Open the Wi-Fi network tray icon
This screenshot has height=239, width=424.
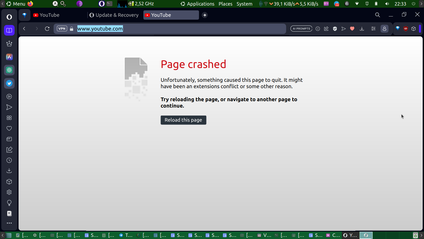[357, 4]
